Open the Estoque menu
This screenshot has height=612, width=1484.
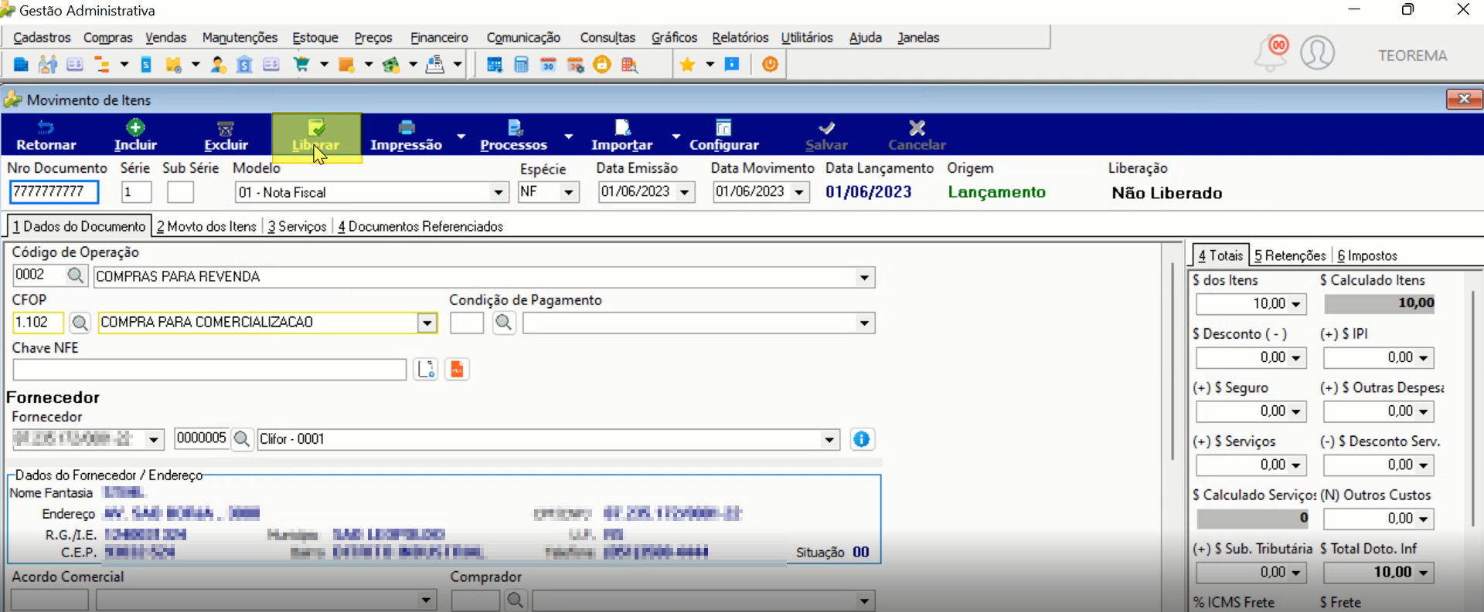point(315,37)
